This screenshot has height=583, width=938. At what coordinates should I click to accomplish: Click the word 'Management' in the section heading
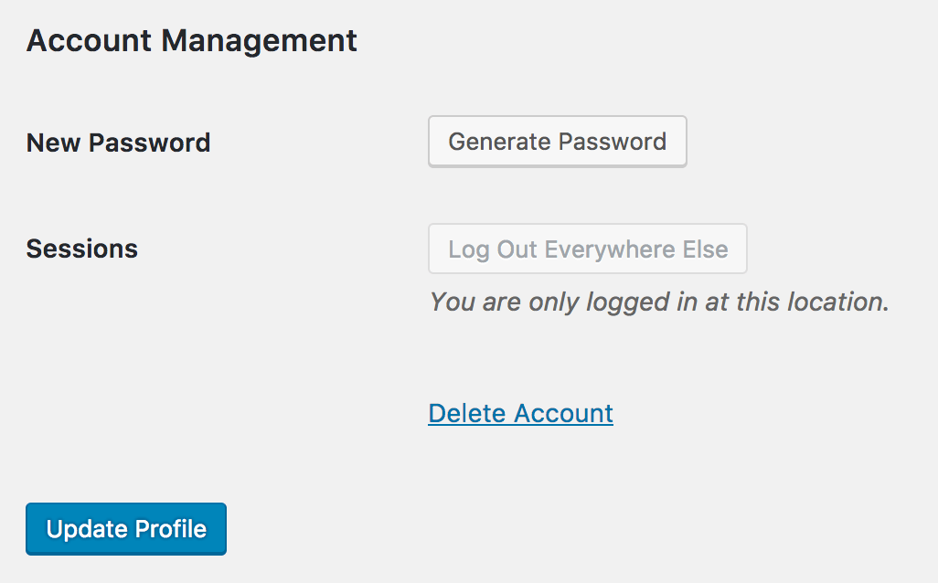[x=260, y=41]
